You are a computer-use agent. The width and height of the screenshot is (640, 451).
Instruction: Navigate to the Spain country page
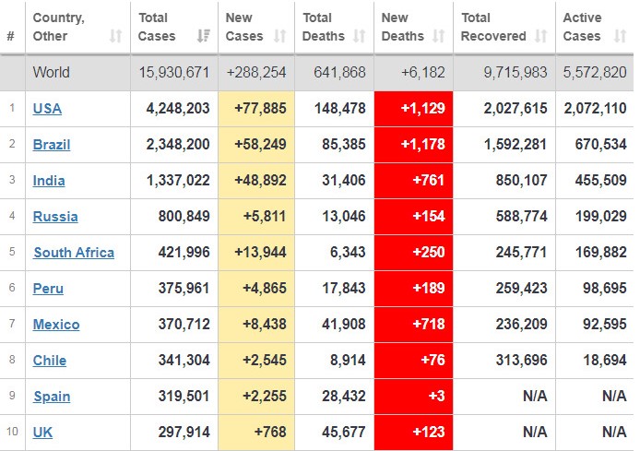tap(52, 397)
